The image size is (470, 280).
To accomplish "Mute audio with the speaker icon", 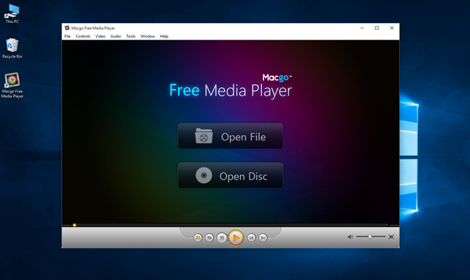I will tap(350, 237).
